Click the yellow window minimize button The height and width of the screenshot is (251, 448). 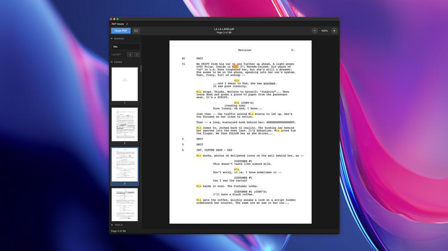pyautogui.click(x=114, y=19)
